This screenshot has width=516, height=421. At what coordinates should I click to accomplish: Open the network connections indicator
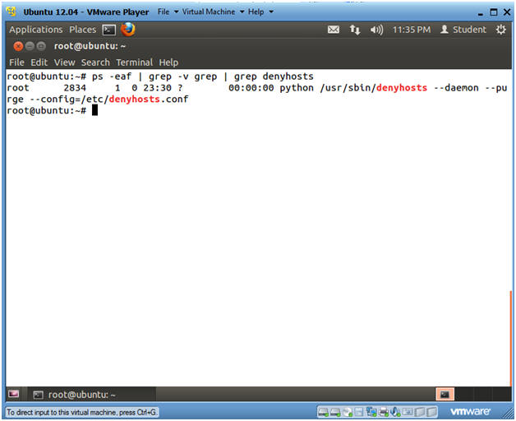point(355,30)
